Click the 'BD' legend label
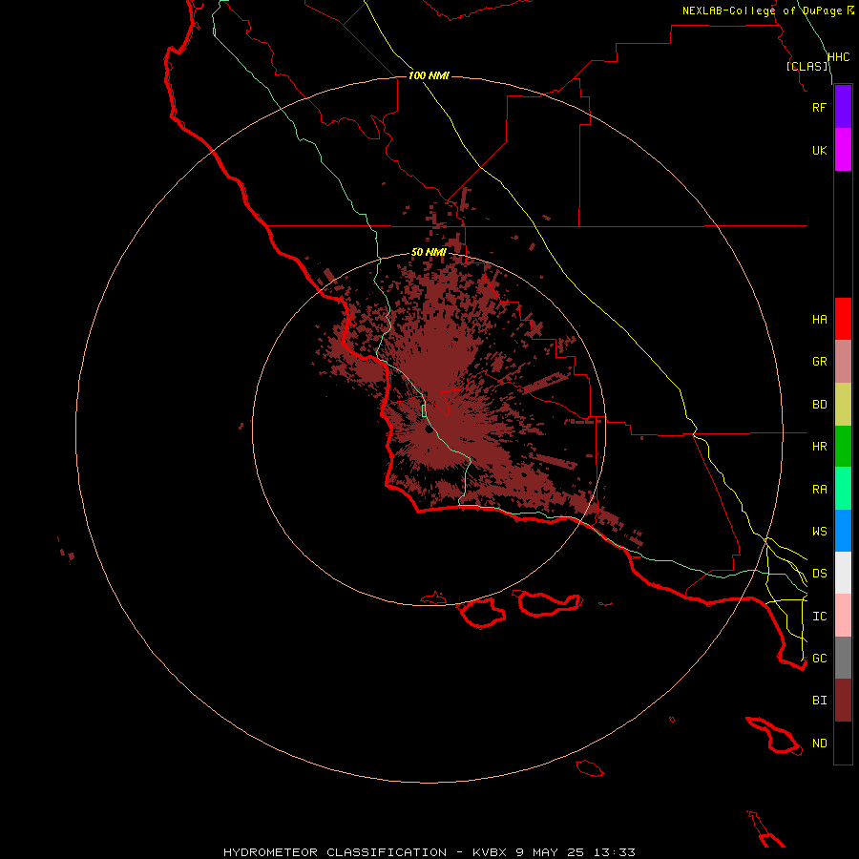Image resolution: width=859 pixels, height=859 pixels. tap(819, 405)
